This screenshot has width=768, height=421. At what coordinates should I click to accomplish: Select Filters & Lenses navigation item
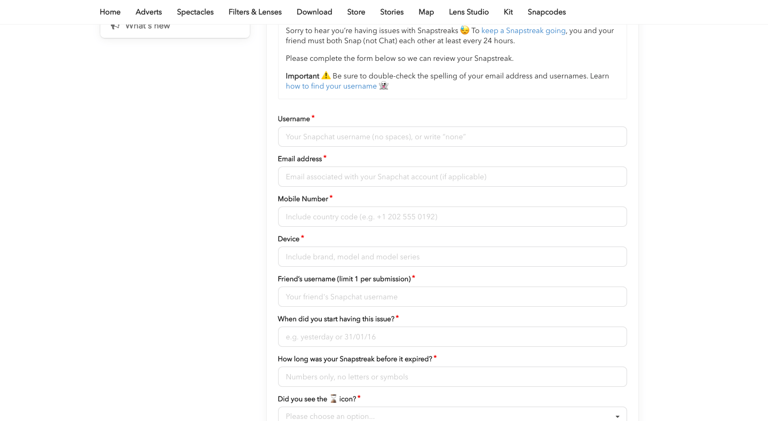pyautogui.click(x=255, y=12)
